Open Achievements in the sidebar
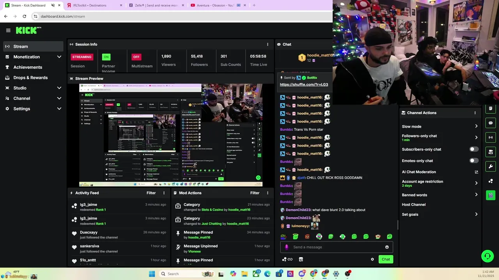The width and height of the screenshot is (499, 280). pos(33,67)
